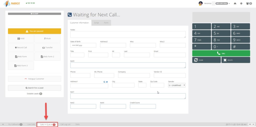The height and width of the screenshot is (127, 256).
Task: Switch to the Script tab
Action: pyautogui.click(x=96, y=23)
